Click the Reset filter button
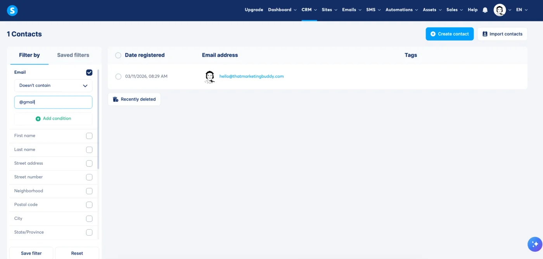Screen dimensions: 543x259 [77, 253]
